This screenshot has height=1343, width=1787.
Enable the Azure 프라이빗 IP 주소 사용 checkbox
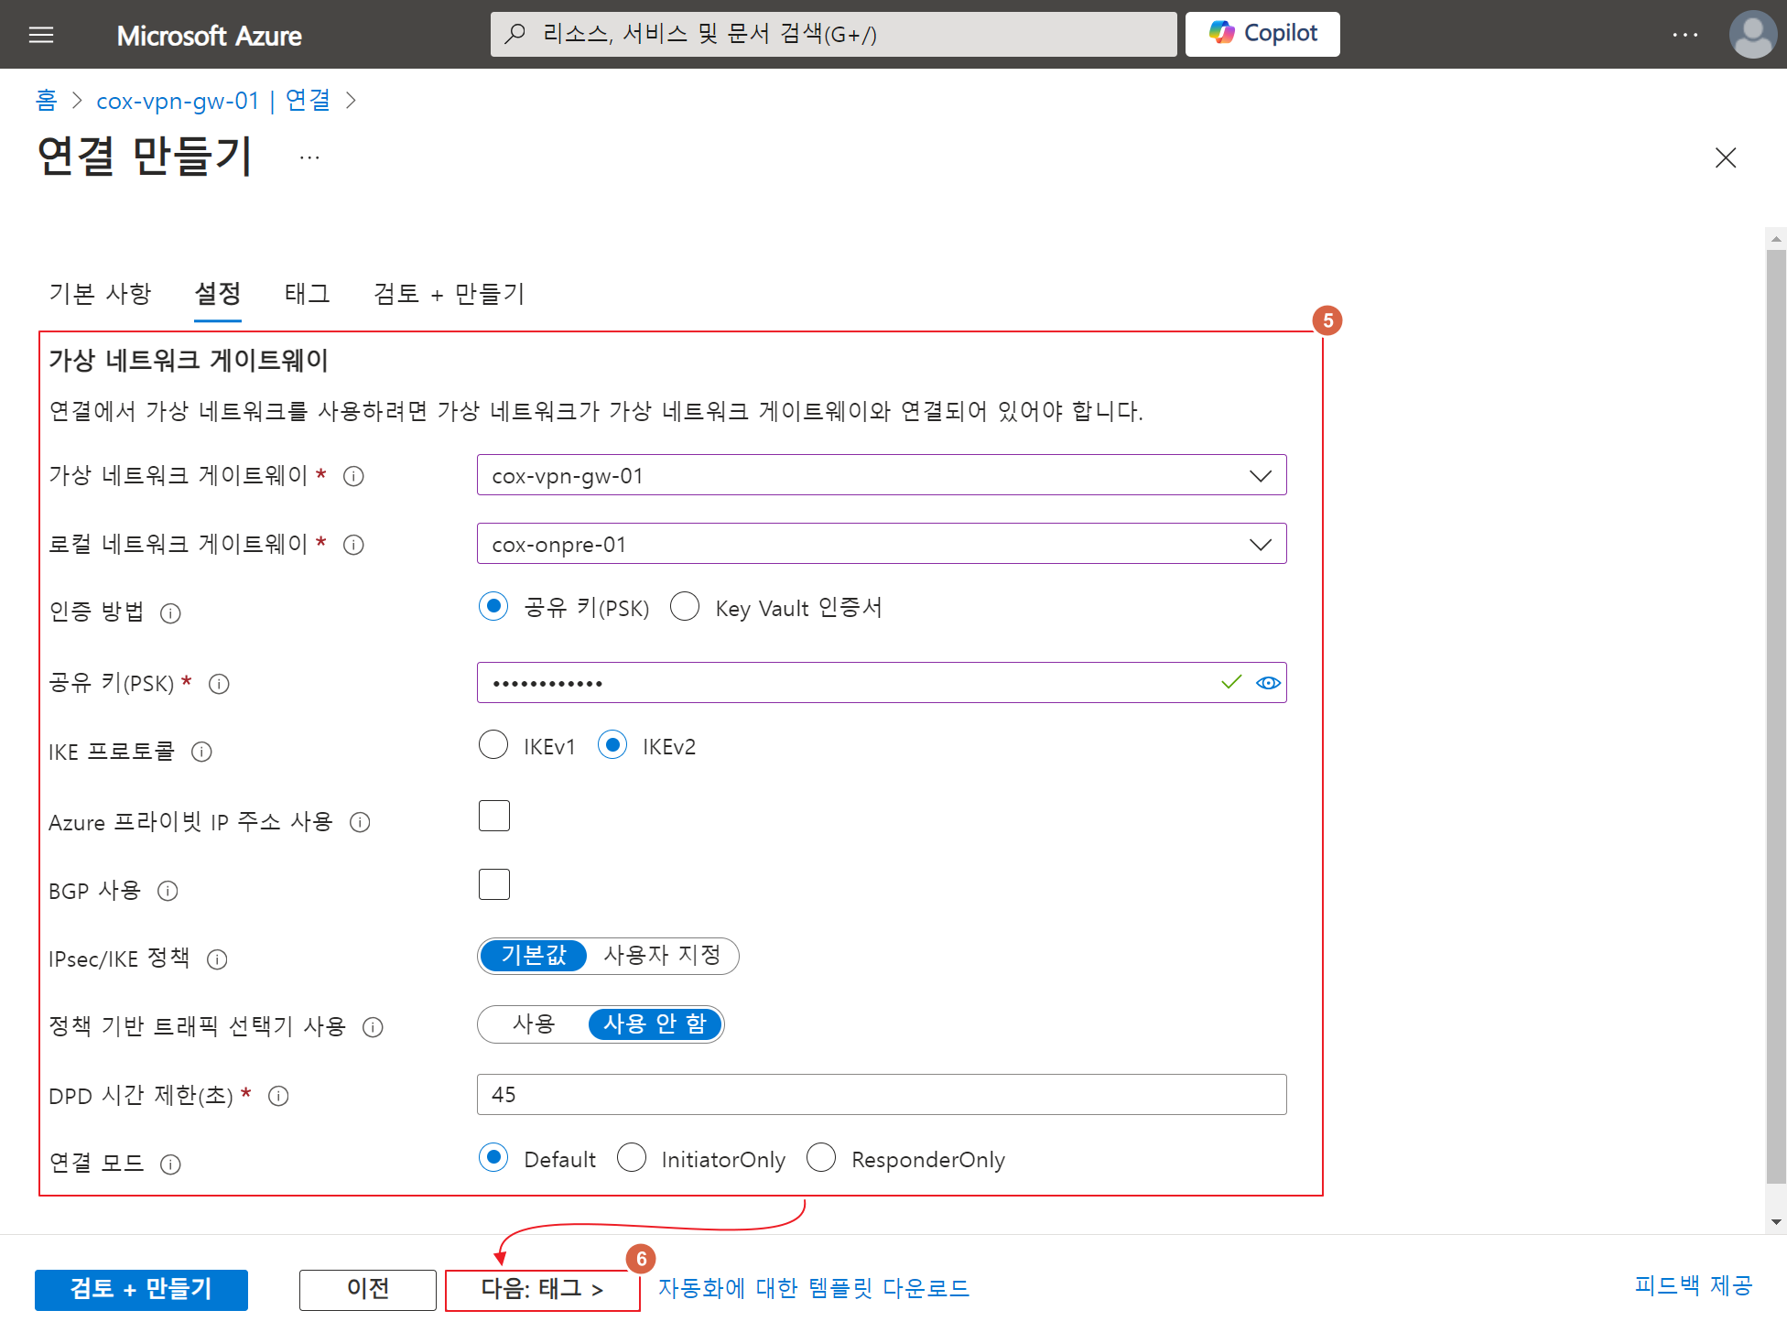pyautogui.click(x=494, y=816)
